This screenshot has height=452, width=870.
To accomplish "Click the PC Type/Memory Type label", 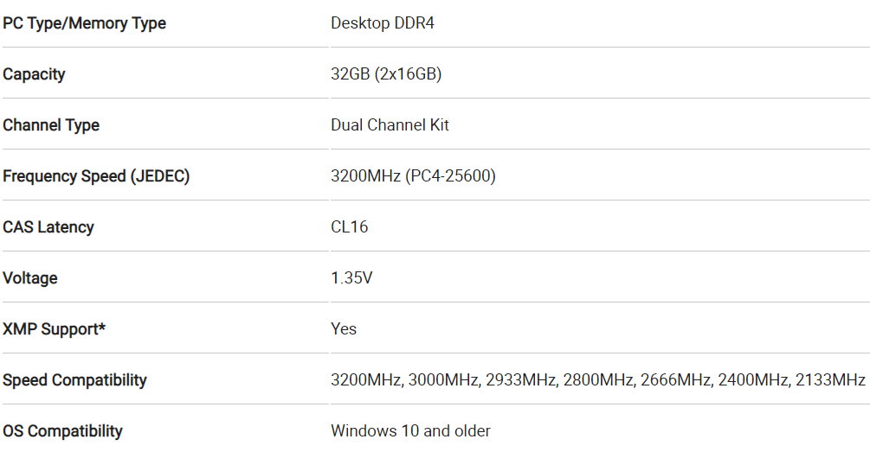I will pyautogui.click(x=84, y=23).
